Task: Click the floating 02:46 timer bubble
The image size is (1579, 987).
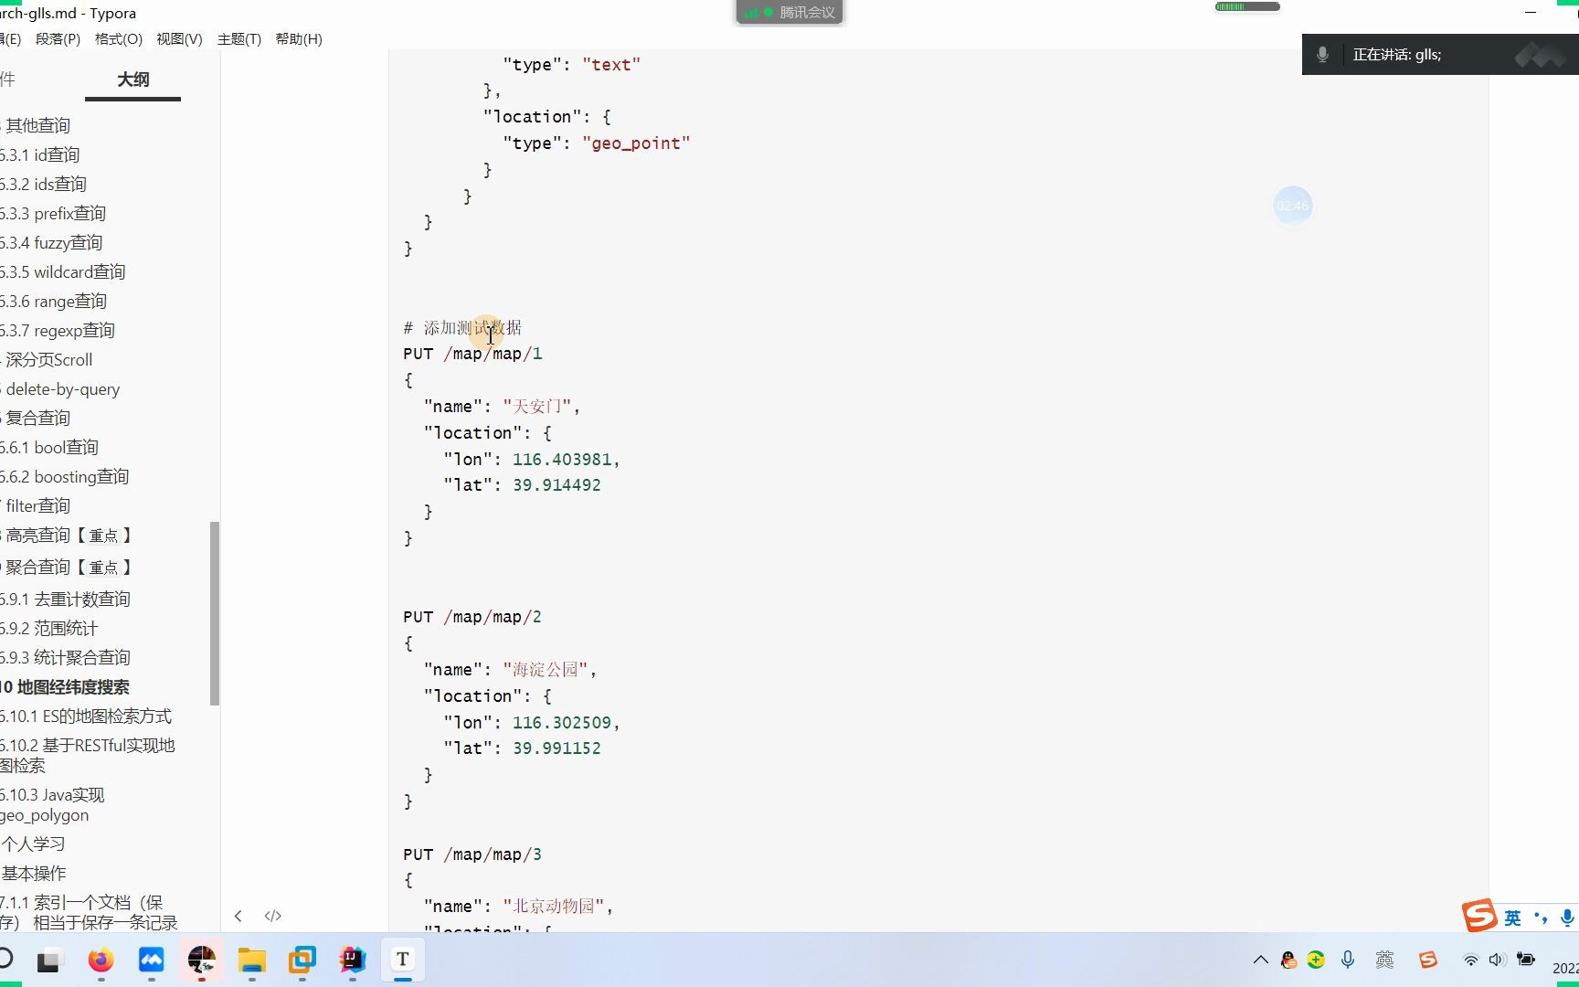Action: pos(1292,206)
